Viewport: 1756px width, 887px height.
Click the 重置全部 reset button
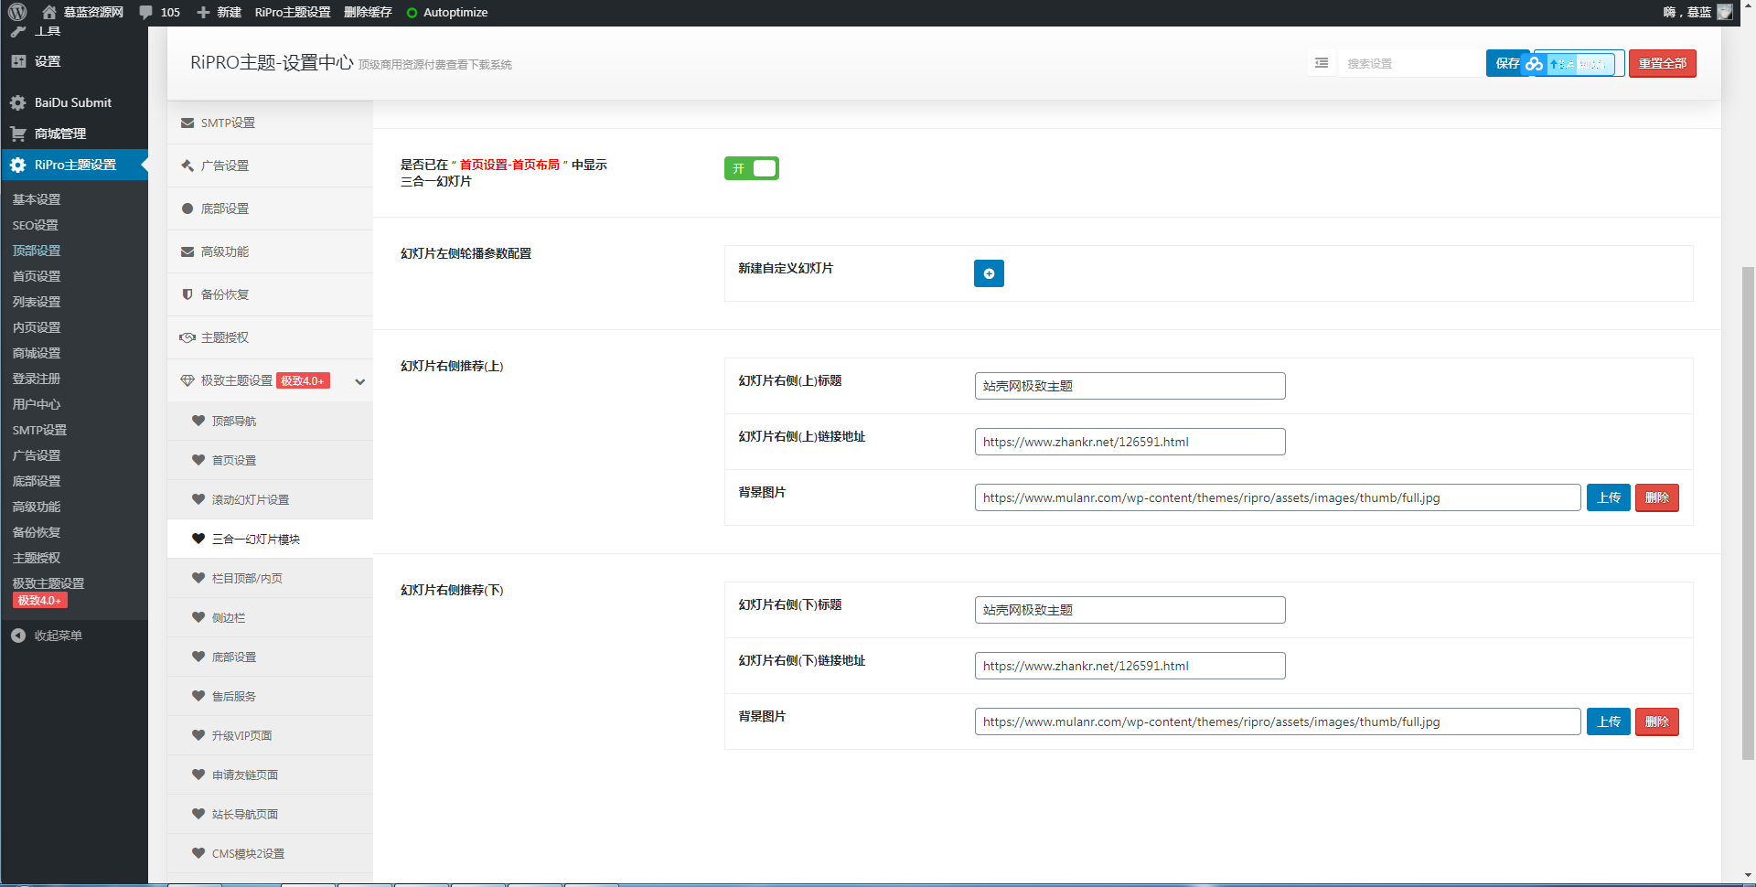coord(1663,64)
